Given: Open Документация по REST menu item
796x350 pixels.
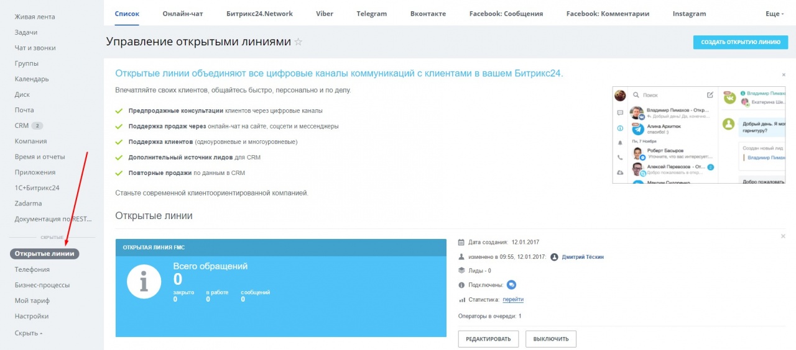Looking at the screenshot, I should coord(53,218).
